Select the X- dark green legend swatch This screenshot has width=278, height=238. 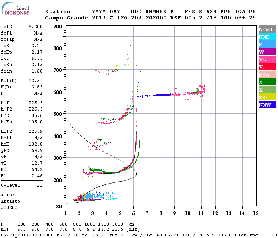tap(267, 82)
